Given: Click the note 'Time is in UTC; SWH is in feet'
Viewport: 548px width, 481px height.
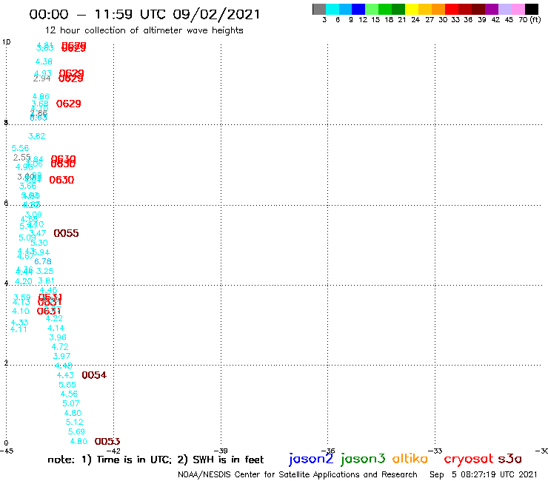Looking at the screenshot, I should tap(156, 460).
